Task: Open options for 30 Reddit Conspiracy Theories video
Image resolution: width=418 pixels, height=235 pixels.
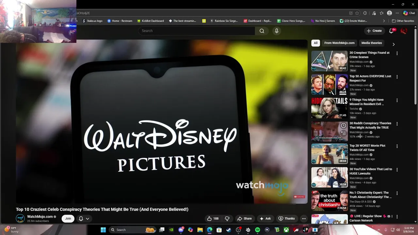Action: [x=397, y=124]
